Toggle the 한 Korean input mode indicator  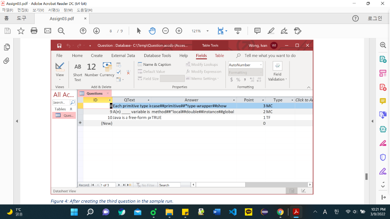point(336,212)
